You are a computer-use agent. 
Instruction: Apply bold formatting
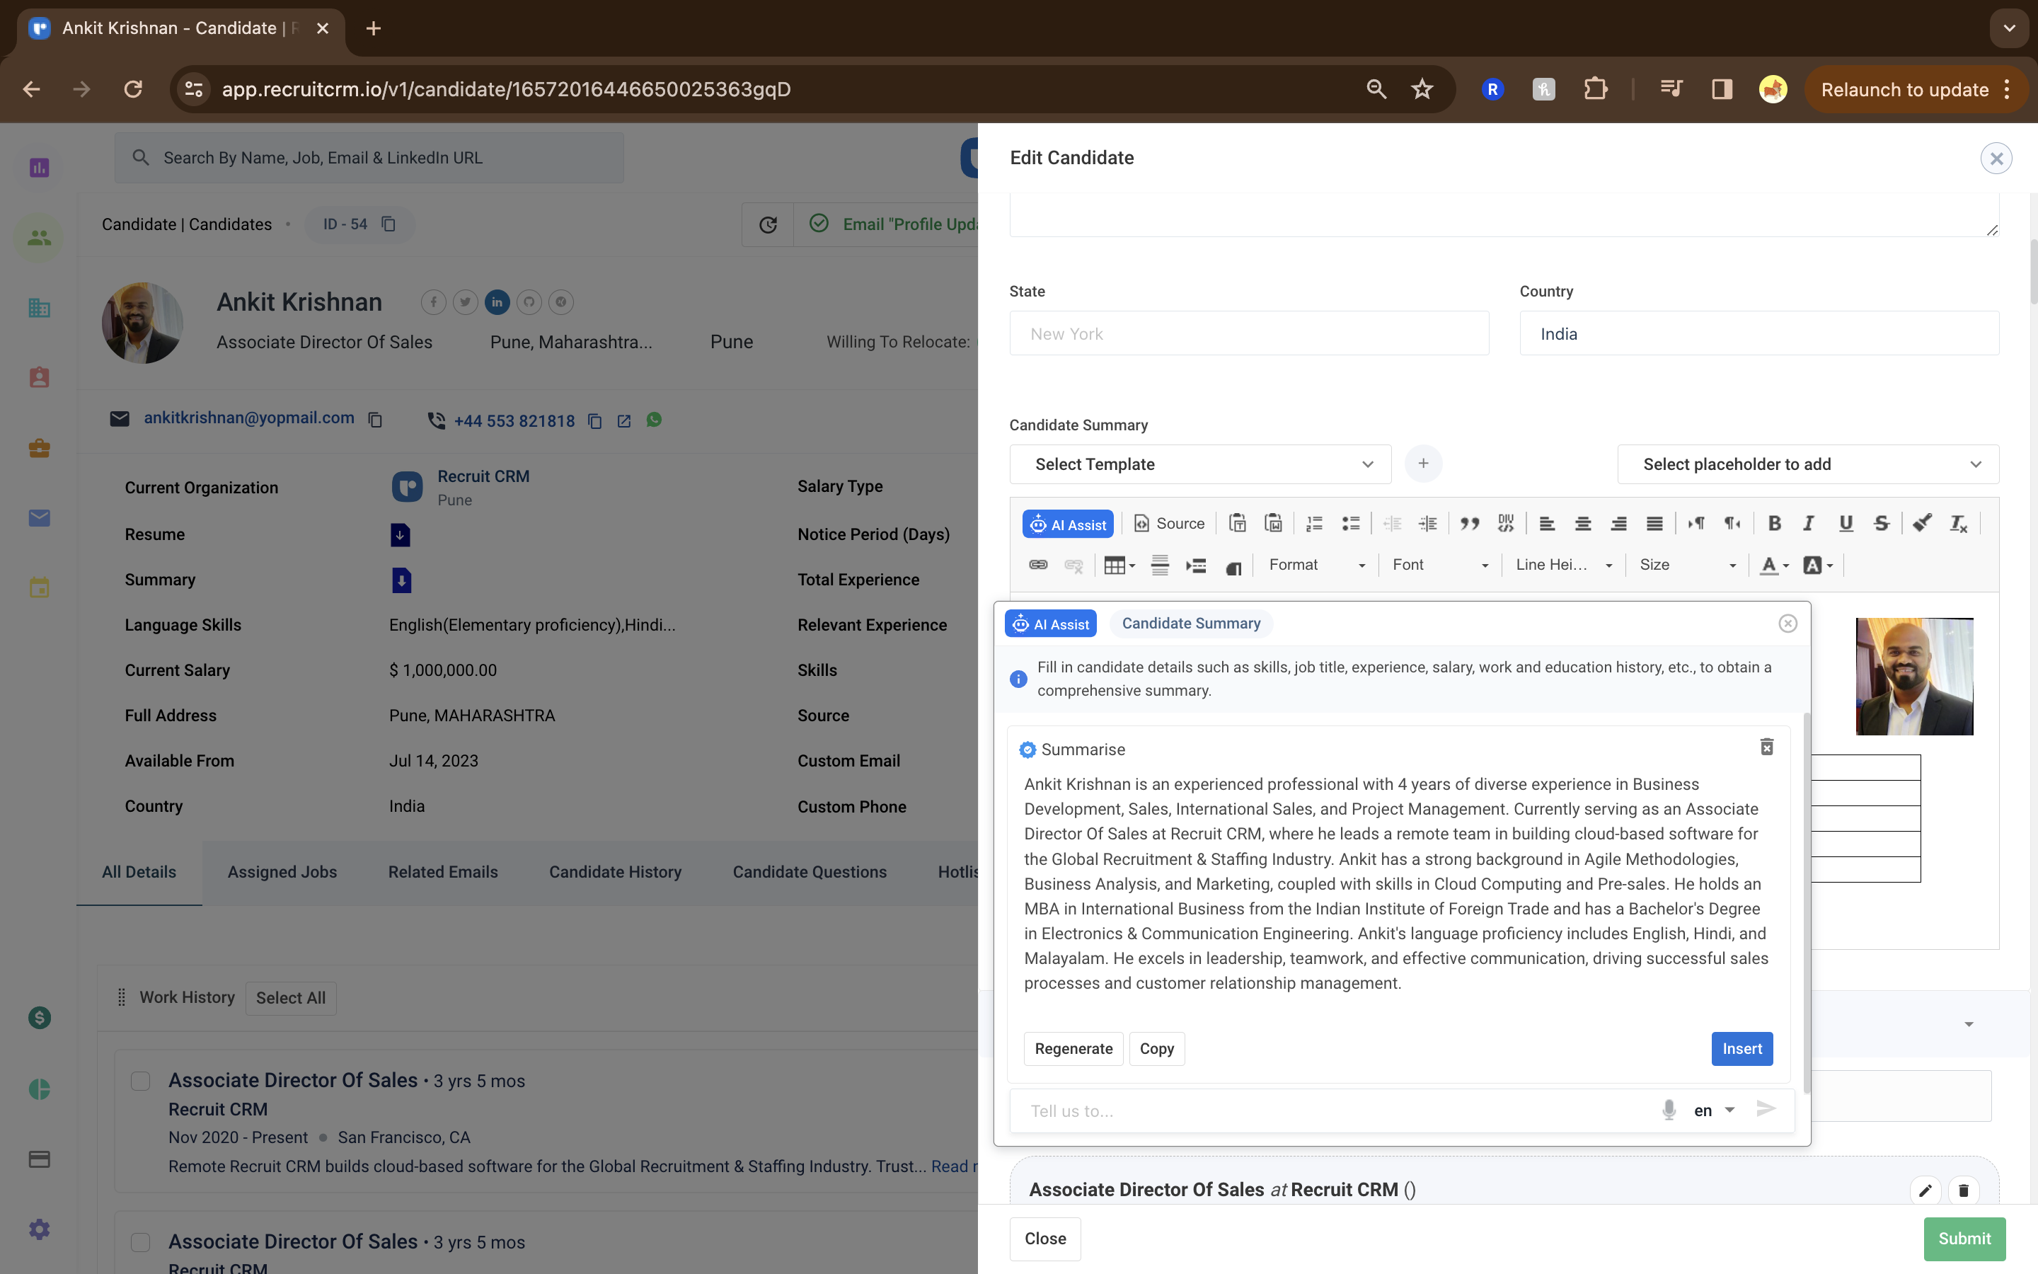pos(1775,523)
